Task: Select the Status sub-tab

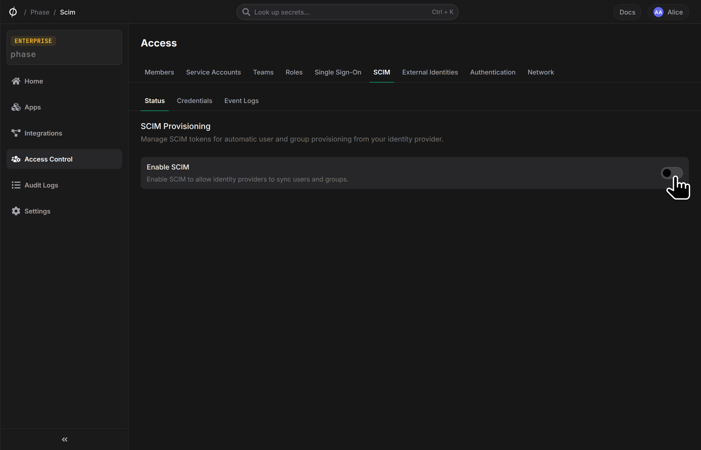Action: click(x=154, y=101)
